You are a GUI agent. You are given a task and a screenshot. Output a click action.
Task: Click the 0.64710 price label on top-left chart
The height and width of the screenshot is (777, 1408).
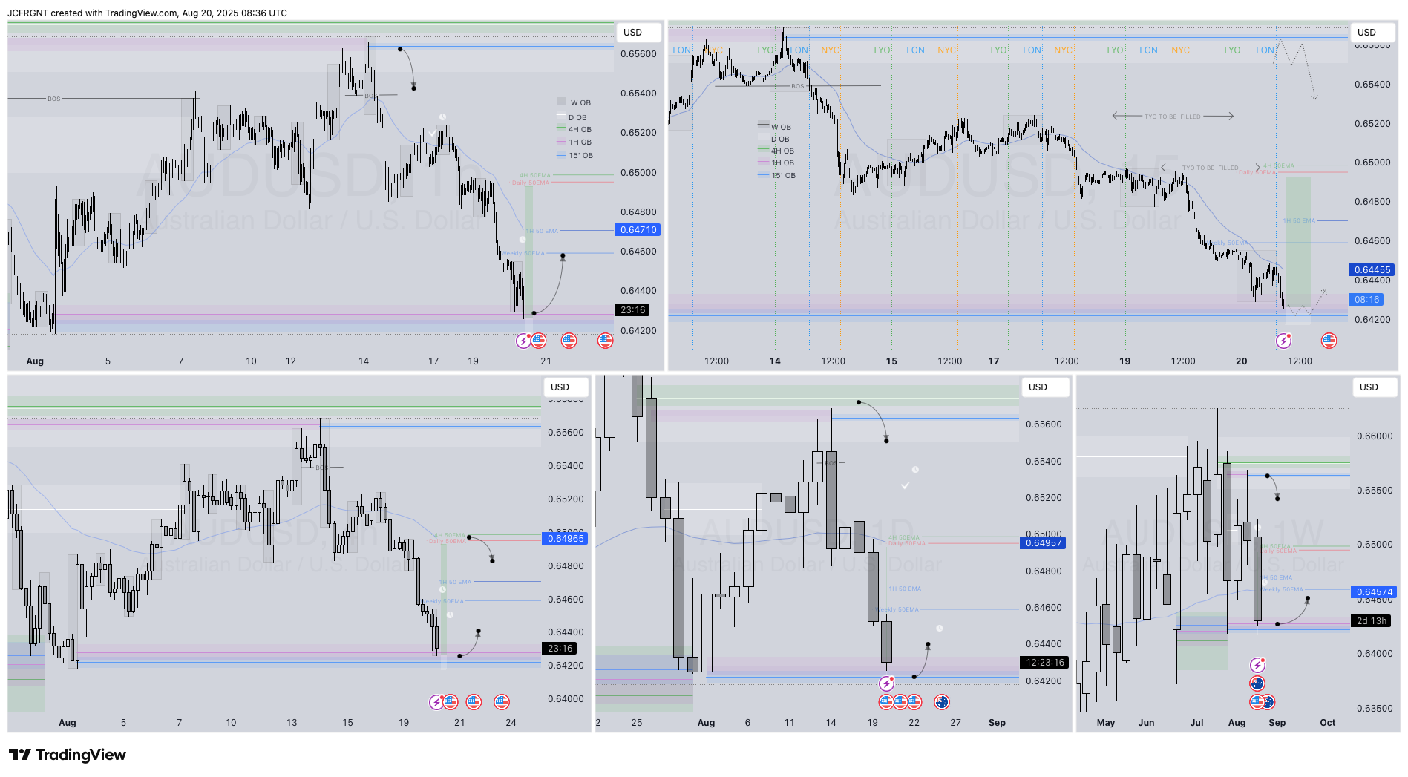pyautogui.click(x=638, y=230)
